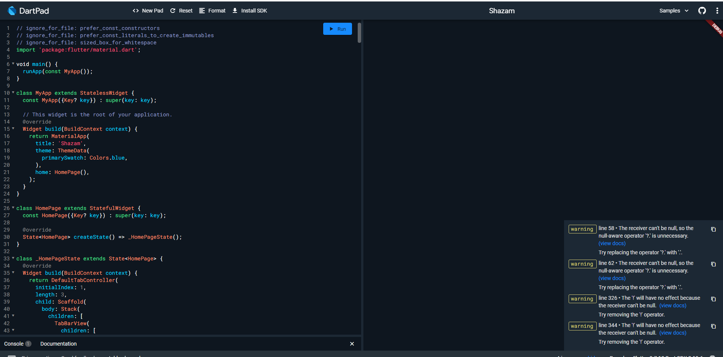Viewport: 723px width, 357px height.
Task: Reset the pad code
Action: pos(181,11)
